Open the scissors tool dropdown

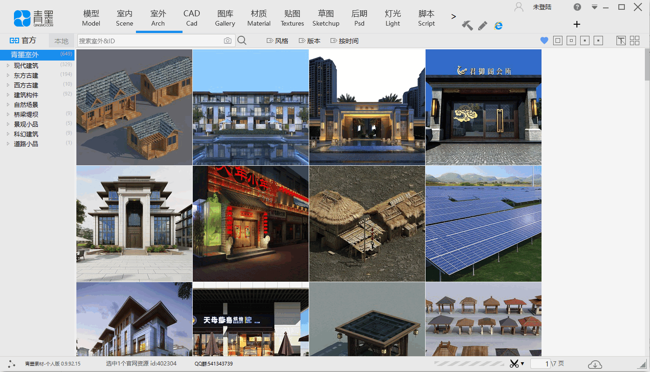pyautogui.click(x=517, y=364)
